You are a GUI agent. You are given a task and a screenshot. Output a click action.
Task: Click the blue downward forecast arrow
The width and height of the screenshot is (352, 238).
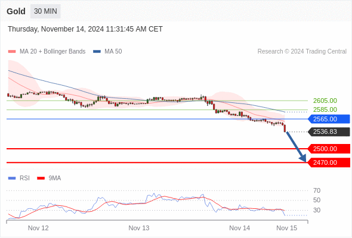[x=297, y=147]
